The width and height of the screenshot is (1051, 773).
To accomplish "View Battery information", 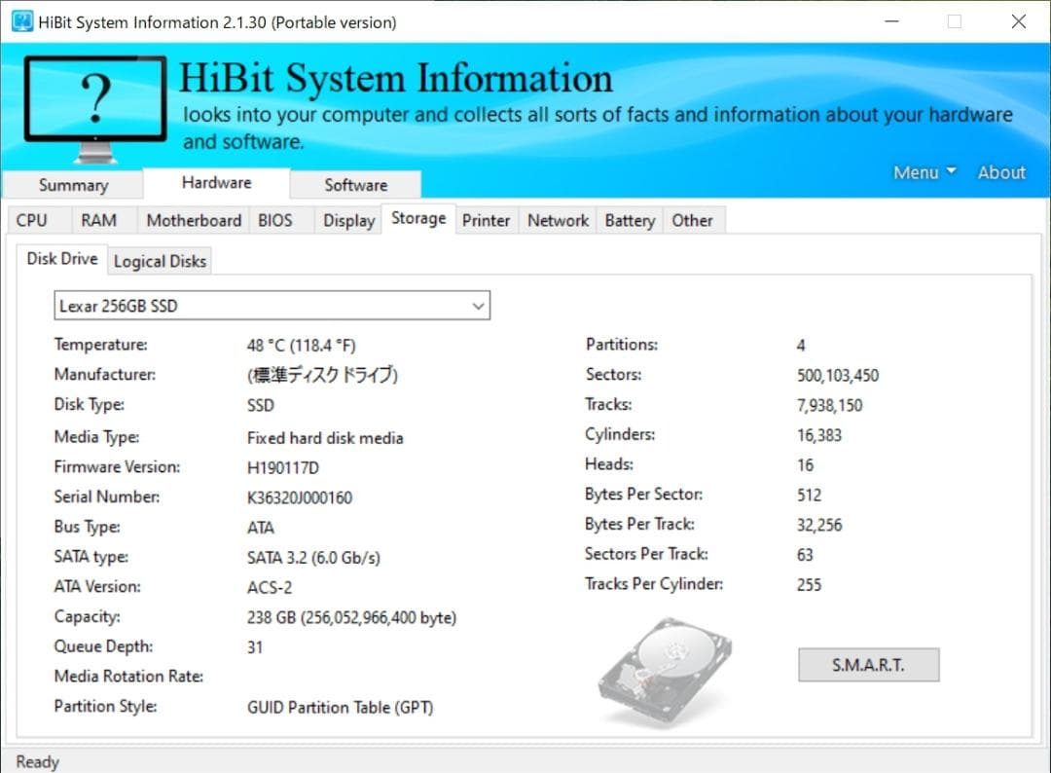I will click(x=629, y=220).
